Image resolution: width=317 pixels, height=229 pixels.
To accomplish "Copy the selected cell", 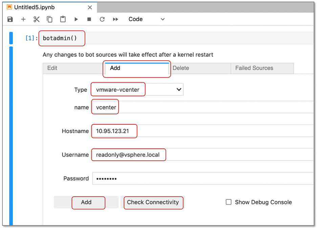I will pyautogui.click(x=49, y=19).
